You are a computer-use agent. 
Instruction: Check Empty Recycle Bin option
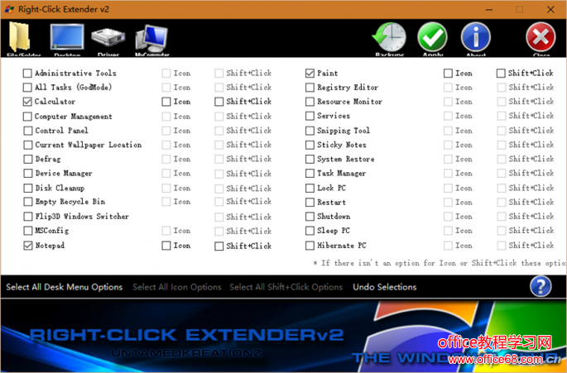tap(28, 202)
